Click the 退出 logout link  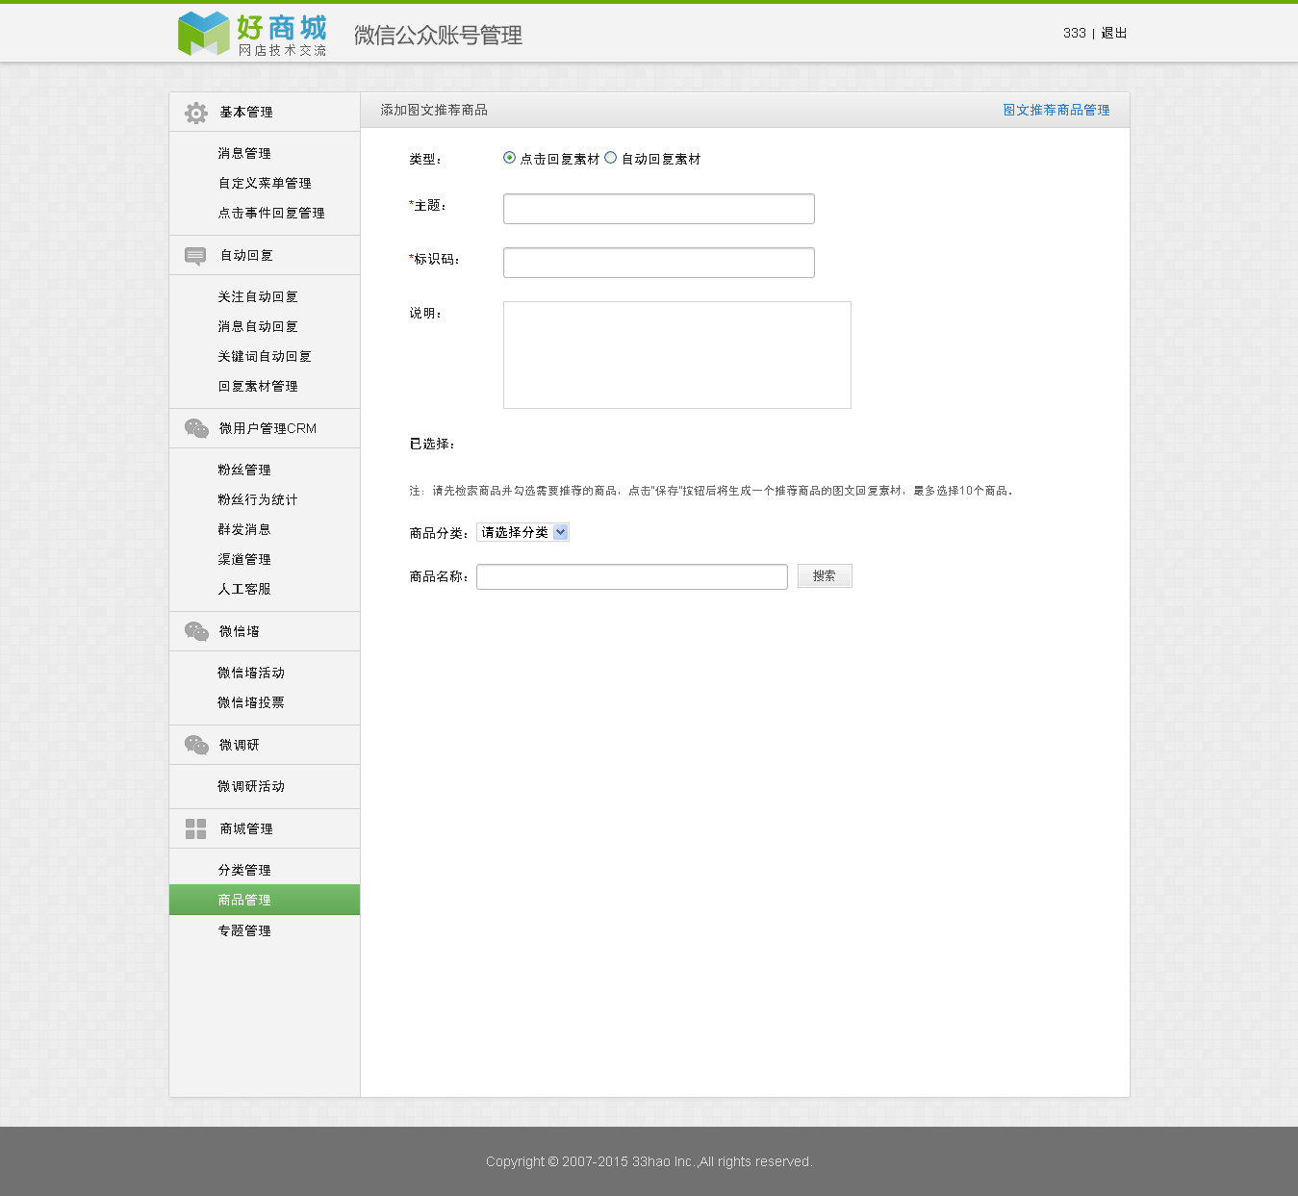[1114, 33]
